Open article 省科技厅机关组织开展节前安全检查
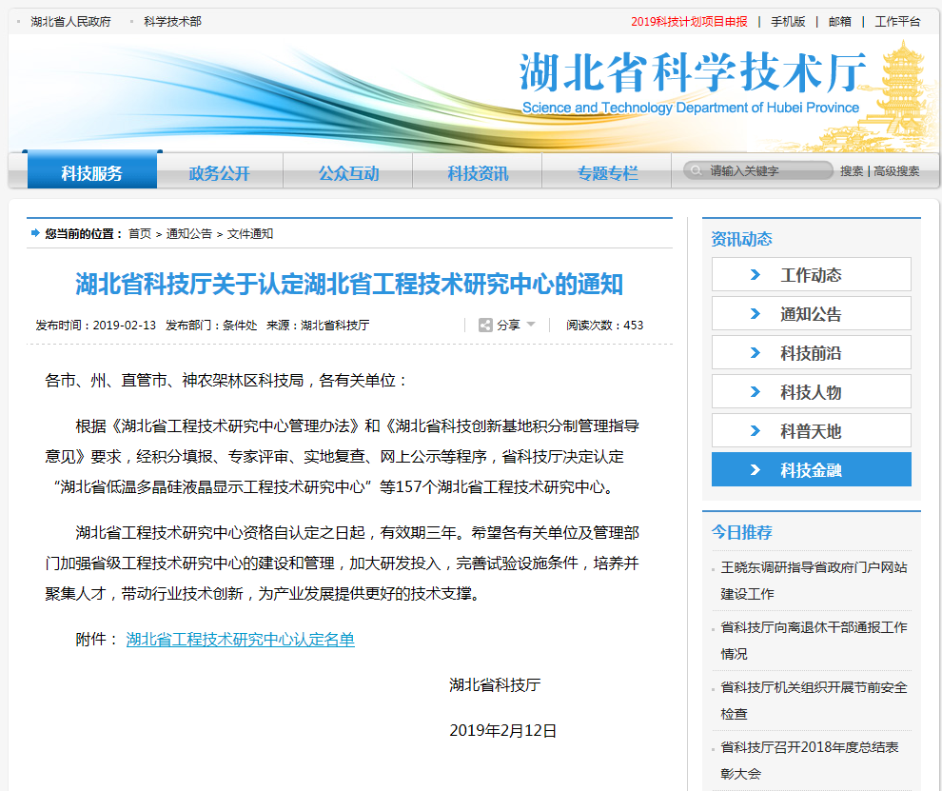The image size is (942, 791). coord(814,701)
